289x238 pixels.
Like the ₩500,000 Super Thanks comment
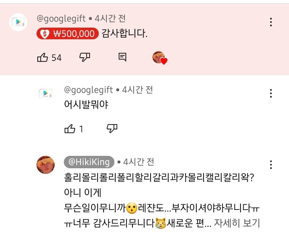[43, 58]
